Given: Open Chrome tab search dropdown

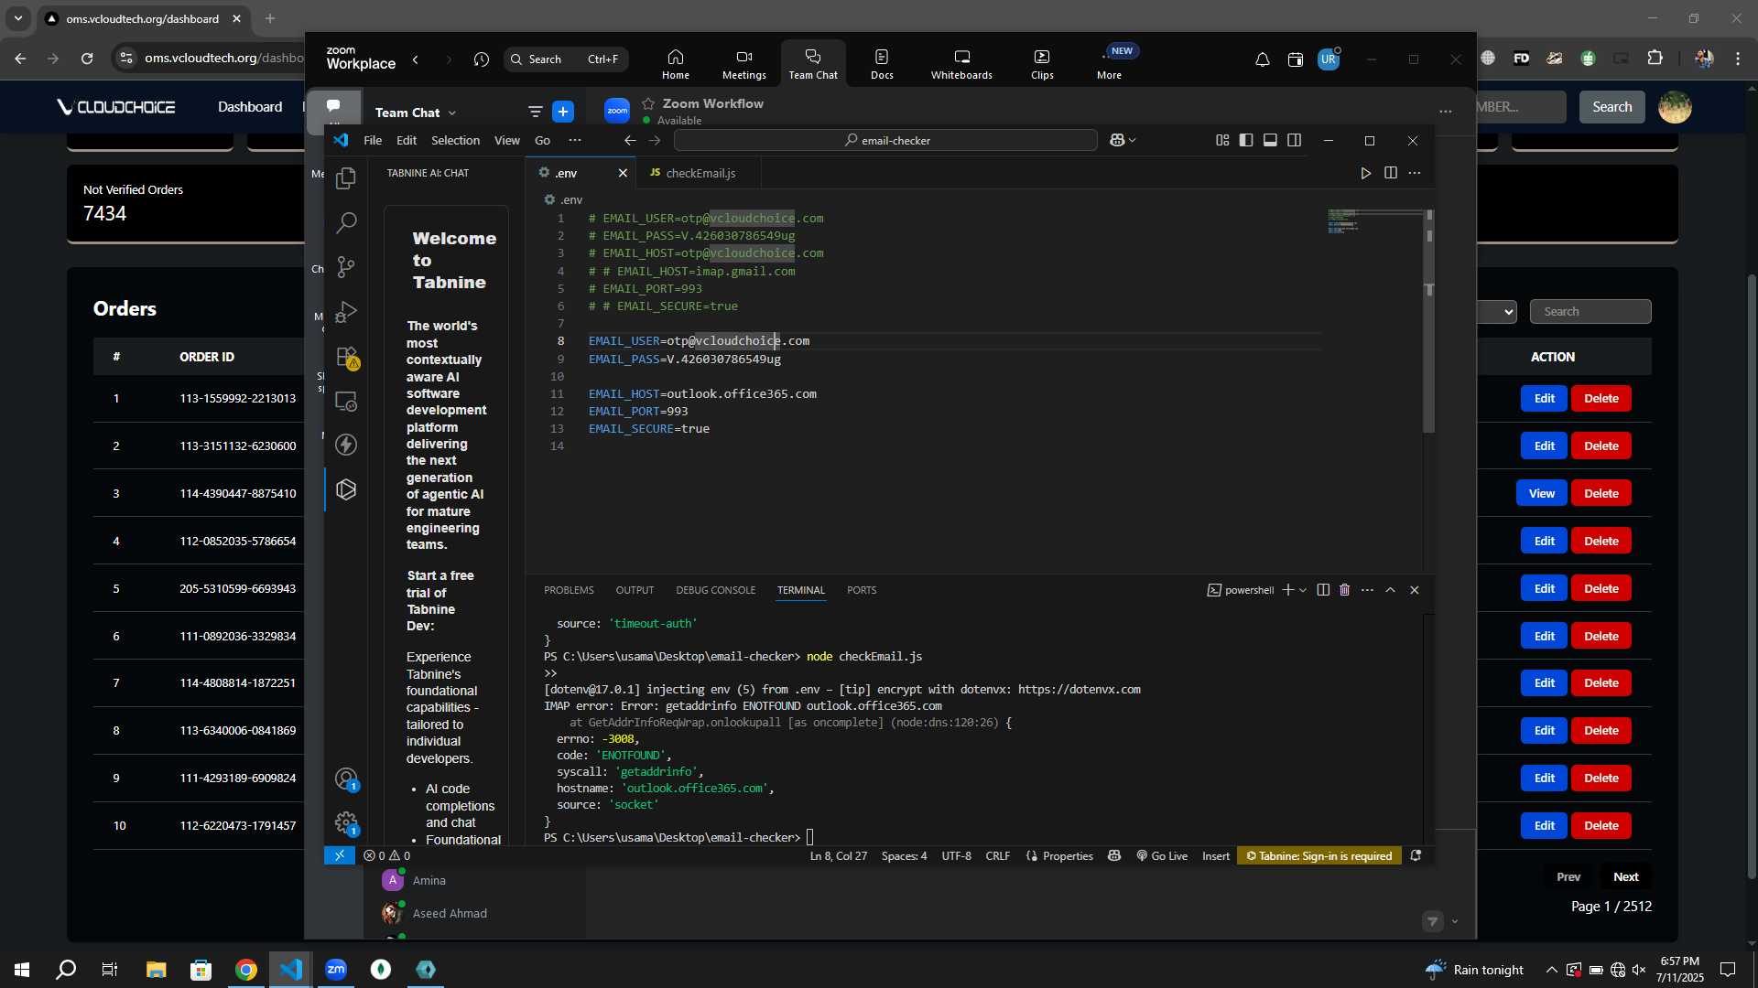Looking at the screenshot, I should point(18,18).
